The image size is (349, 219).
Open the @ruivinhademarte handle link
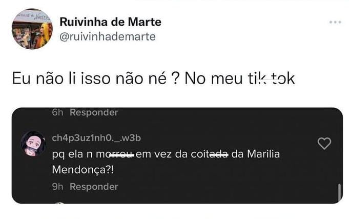pos(108,36)
